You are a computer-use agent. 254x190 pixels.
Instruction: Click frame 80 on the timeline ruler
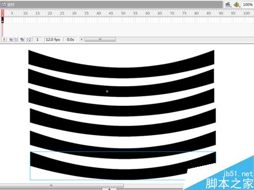point(197,13)
